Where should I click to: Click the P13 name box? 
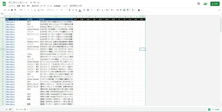point(6,14)
